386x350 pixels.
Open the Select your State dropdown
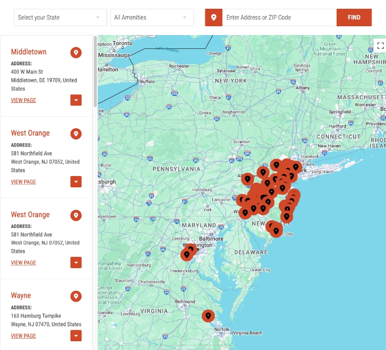tap(60, 17)
